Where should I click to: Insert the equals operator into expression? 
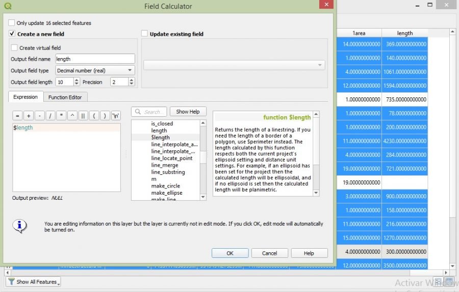[18, 116]
